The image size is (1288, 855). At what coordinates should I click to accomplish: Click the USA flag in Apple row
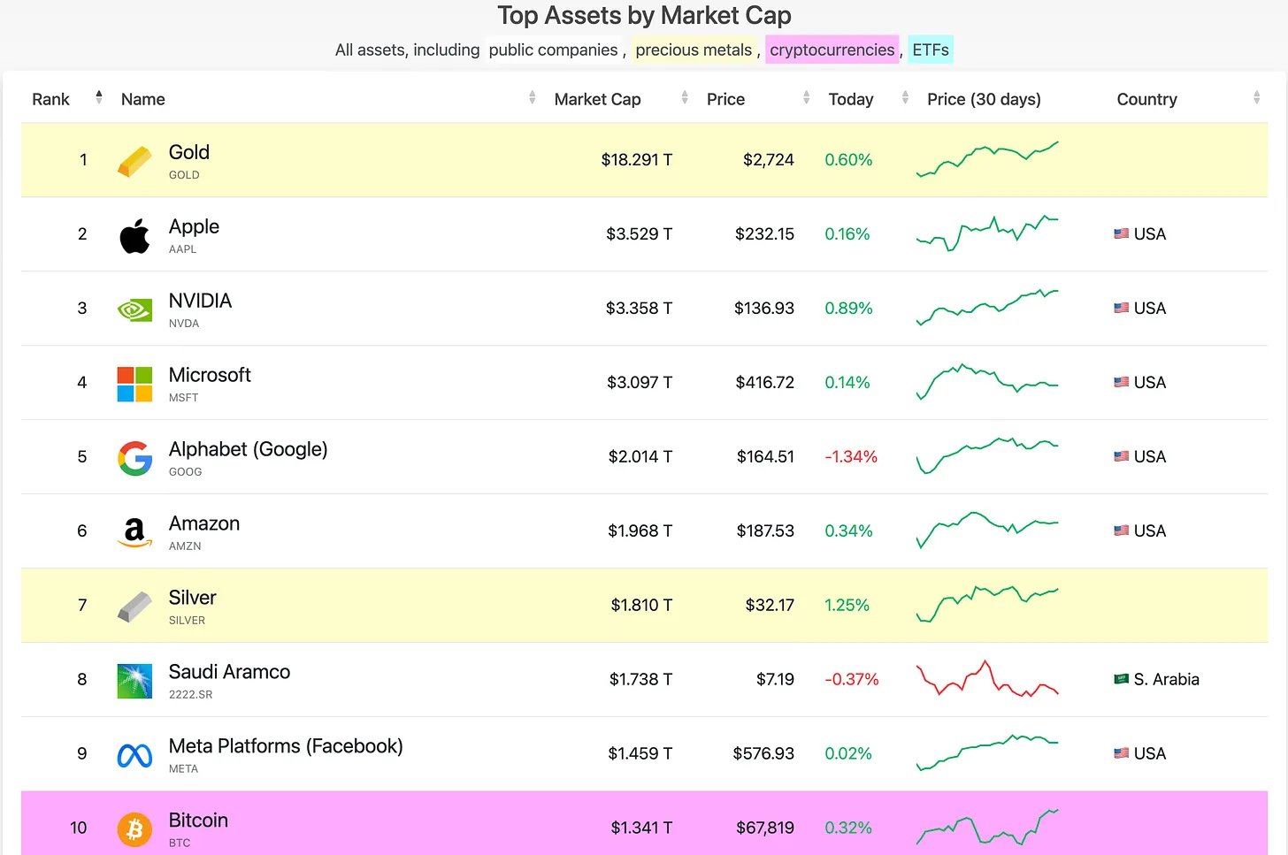pyautogui.click(x=1121, y=234)
